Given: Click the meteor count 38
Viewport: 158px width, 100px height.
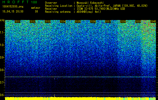Looking at the screenshot, I should pyautogui.click(x=36, y=11).
